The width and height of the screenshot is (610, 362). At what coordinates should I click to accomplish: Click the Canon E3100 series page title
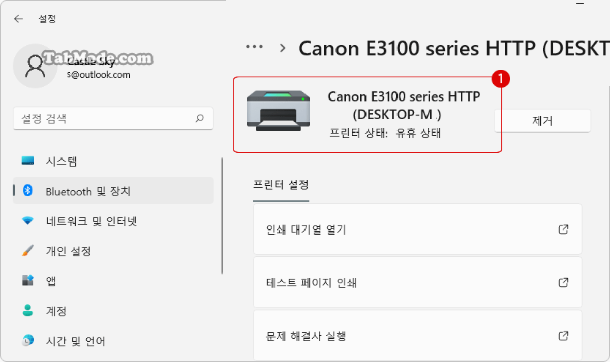(447, 47)
